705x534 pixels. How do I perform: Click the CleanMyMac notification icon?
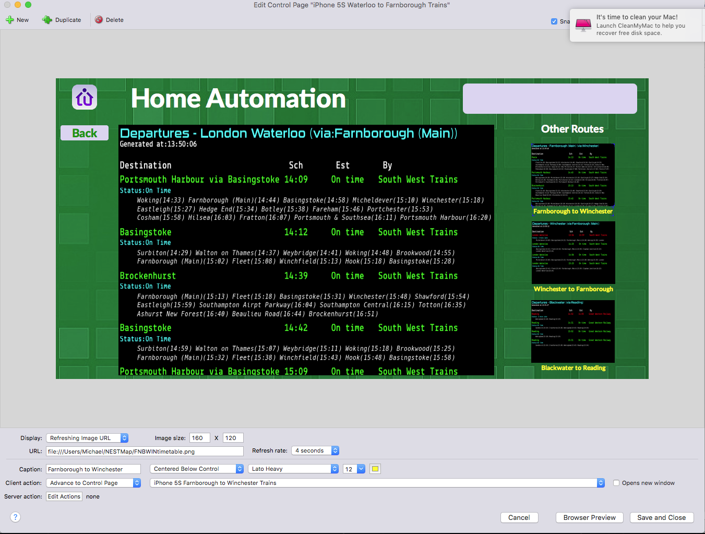tap(583, 25)
